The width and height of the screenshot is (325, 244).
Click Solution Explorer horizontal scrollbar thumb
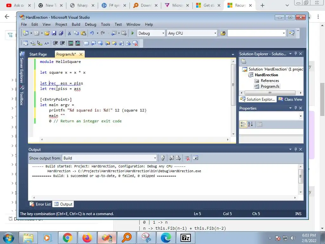pyautogui.click(x=270, y=93)
